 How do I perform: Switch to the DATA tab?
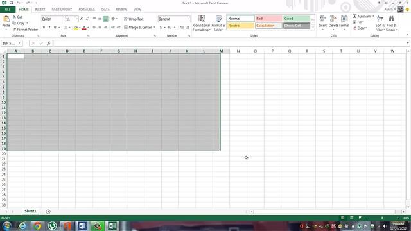[105, 10]
